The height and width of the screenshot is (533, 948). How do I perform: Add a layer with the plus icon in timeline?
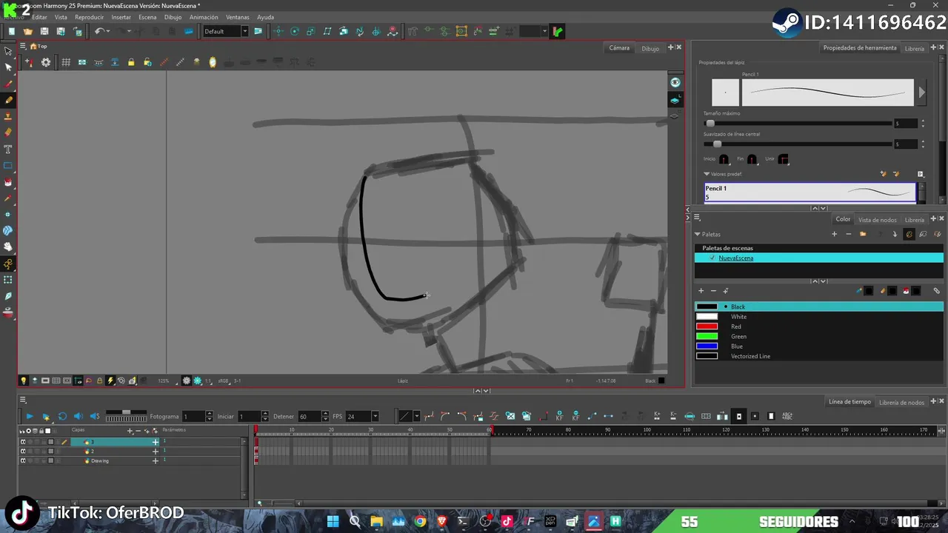tap(130, 431)
